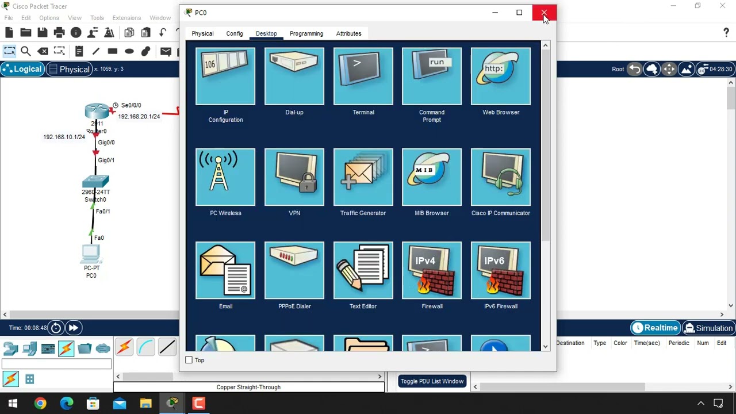736x414 pixels.
Task: Switch to Logical workspace view
Action: (x=22, y=69)
